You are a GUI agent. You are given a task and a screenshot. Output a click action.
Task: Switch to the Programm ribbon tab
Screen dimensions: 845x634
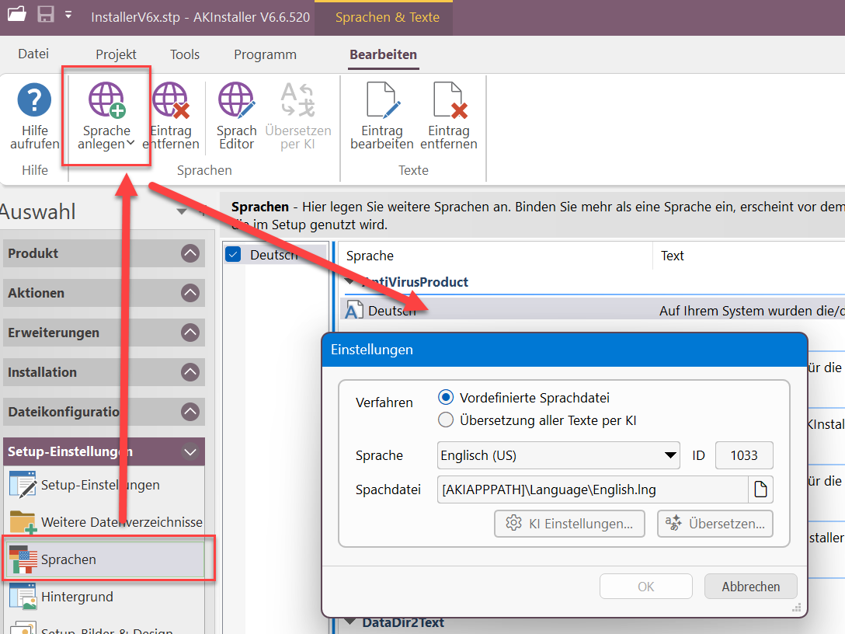265,54
